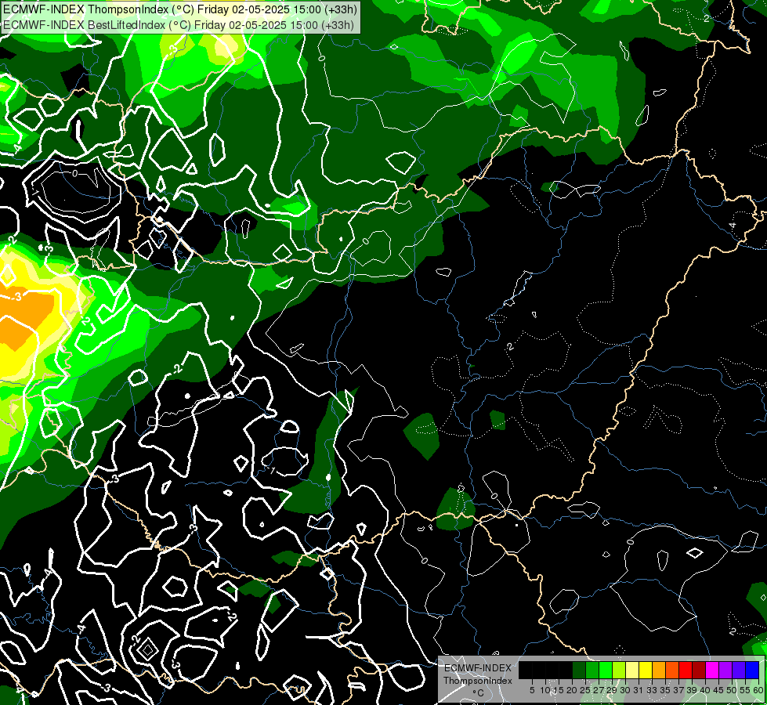Screen dimensions: 767x705
Task: Click the '°C' unit label in legend
Action: [x=479, y=693]
